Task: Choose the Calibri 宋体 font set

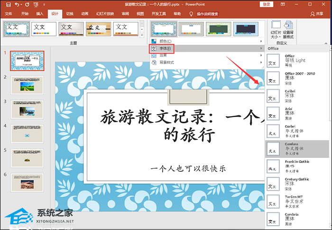Action: (297, 96)
